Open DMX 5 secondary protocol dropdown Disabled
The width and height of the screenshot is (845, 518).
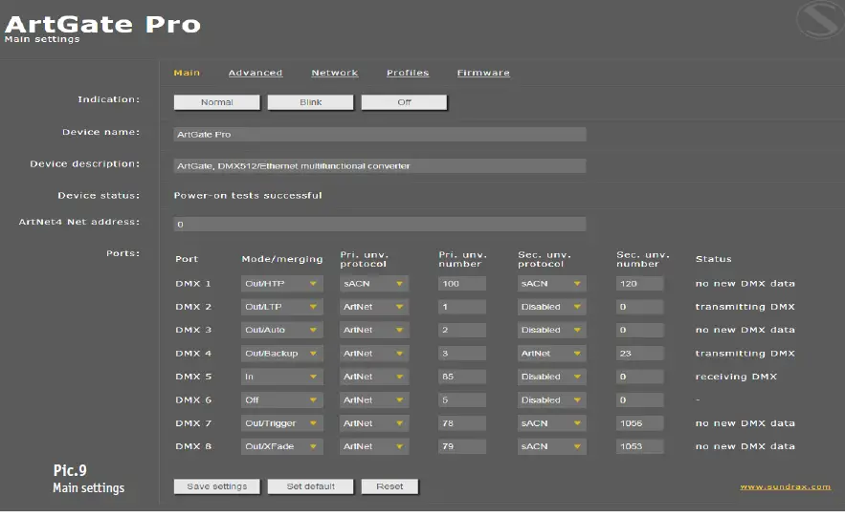coord(552,377)
